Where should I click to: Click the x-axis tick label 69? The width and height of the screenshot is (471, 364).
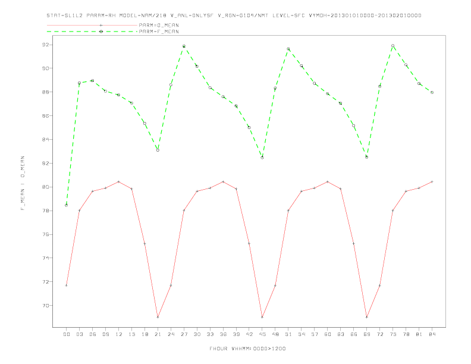click(367, 334)
